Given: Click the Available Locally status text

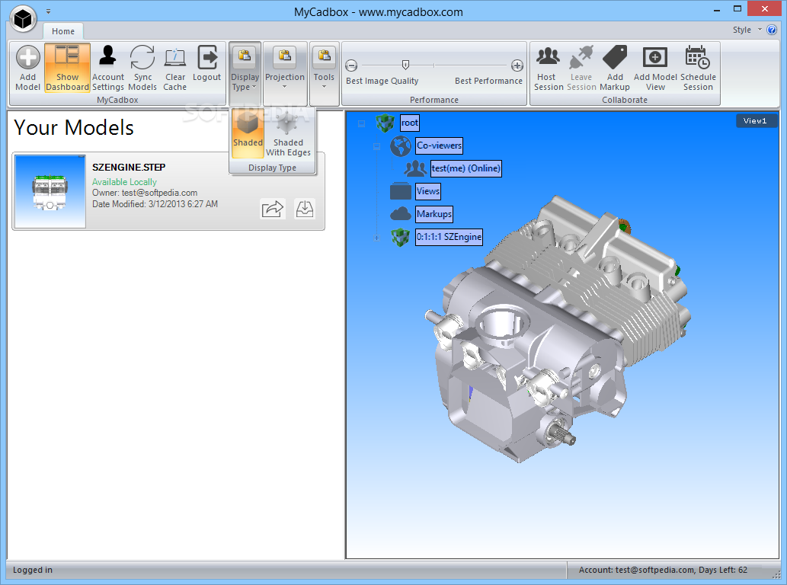Looking at the screenshot, I should tap(124, 181).
